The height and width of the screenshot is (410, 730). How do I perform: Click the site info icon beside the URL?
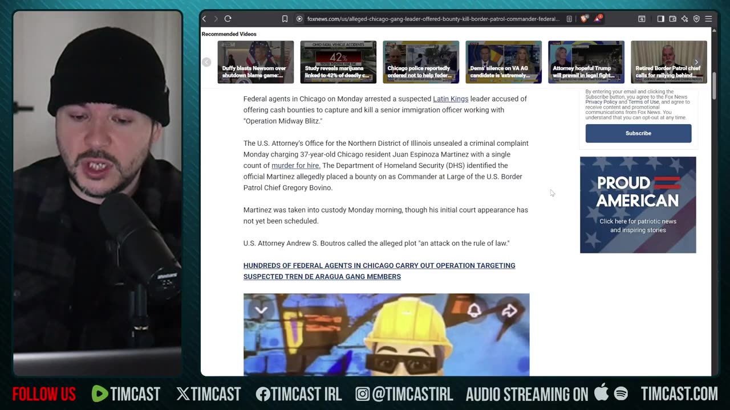coord(299,19)
